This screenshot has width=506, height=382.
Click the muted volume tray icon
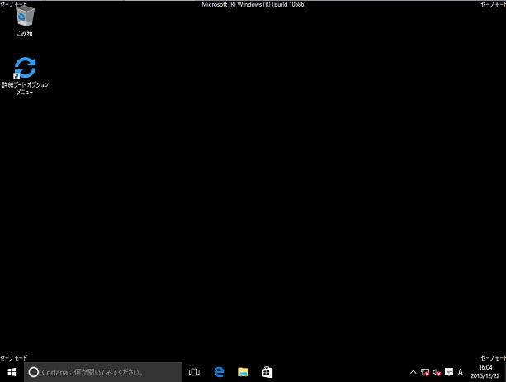pos(437,372)
